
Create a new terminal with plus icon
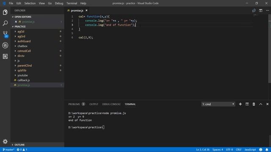(240, 104)
